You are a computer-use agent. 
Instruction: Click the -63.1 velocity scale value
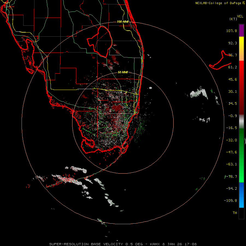pyautogui.click(x=232, y=164)
